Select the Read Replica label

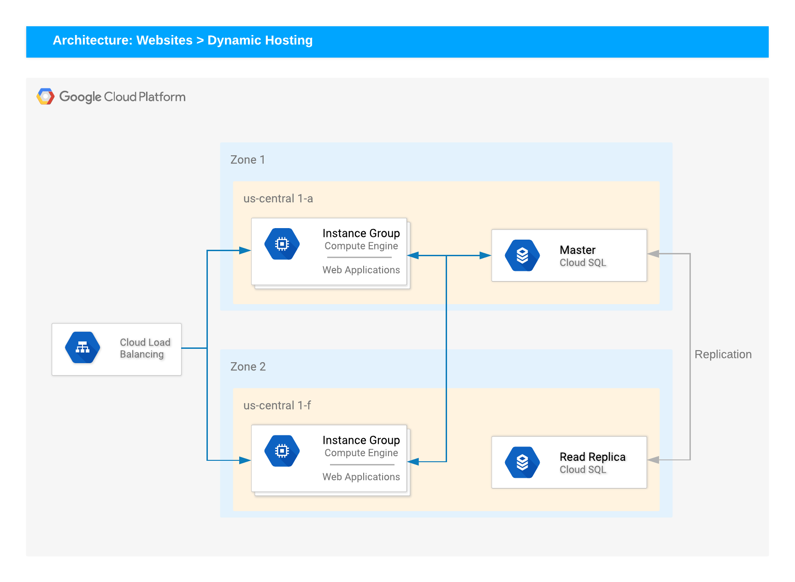[593, 457]
